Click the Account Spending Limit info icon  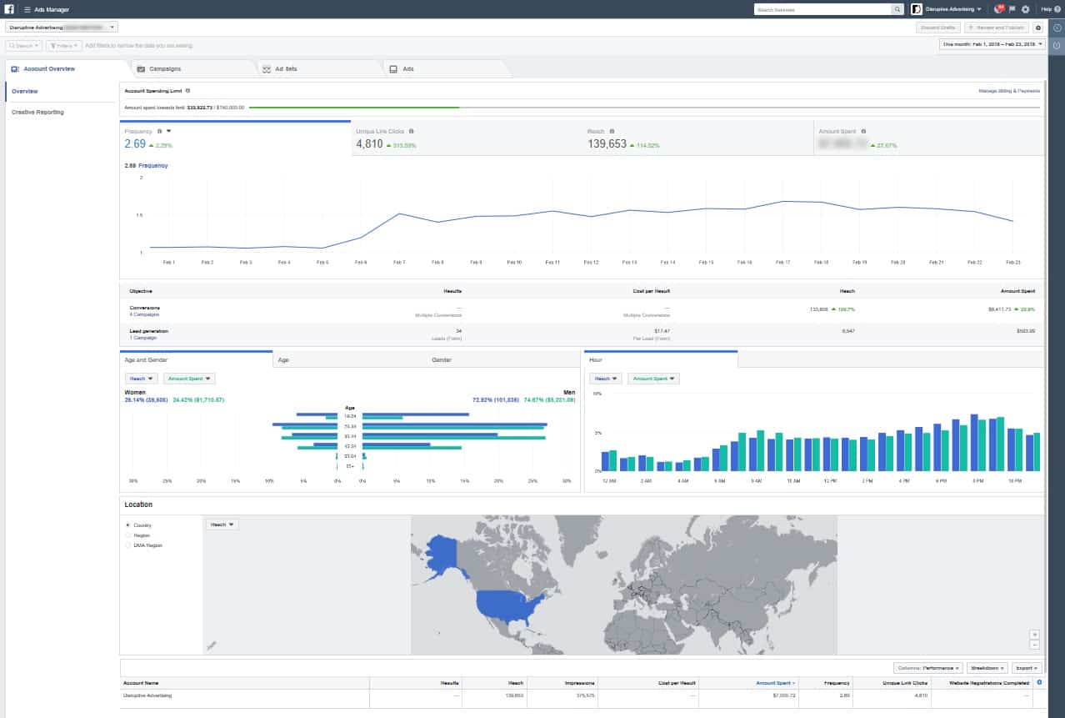click(x=187, y=90)
